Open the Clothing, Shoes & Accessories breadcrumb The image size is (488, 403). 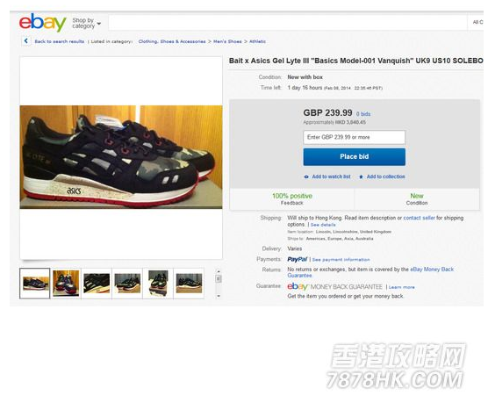pos(172,41)
